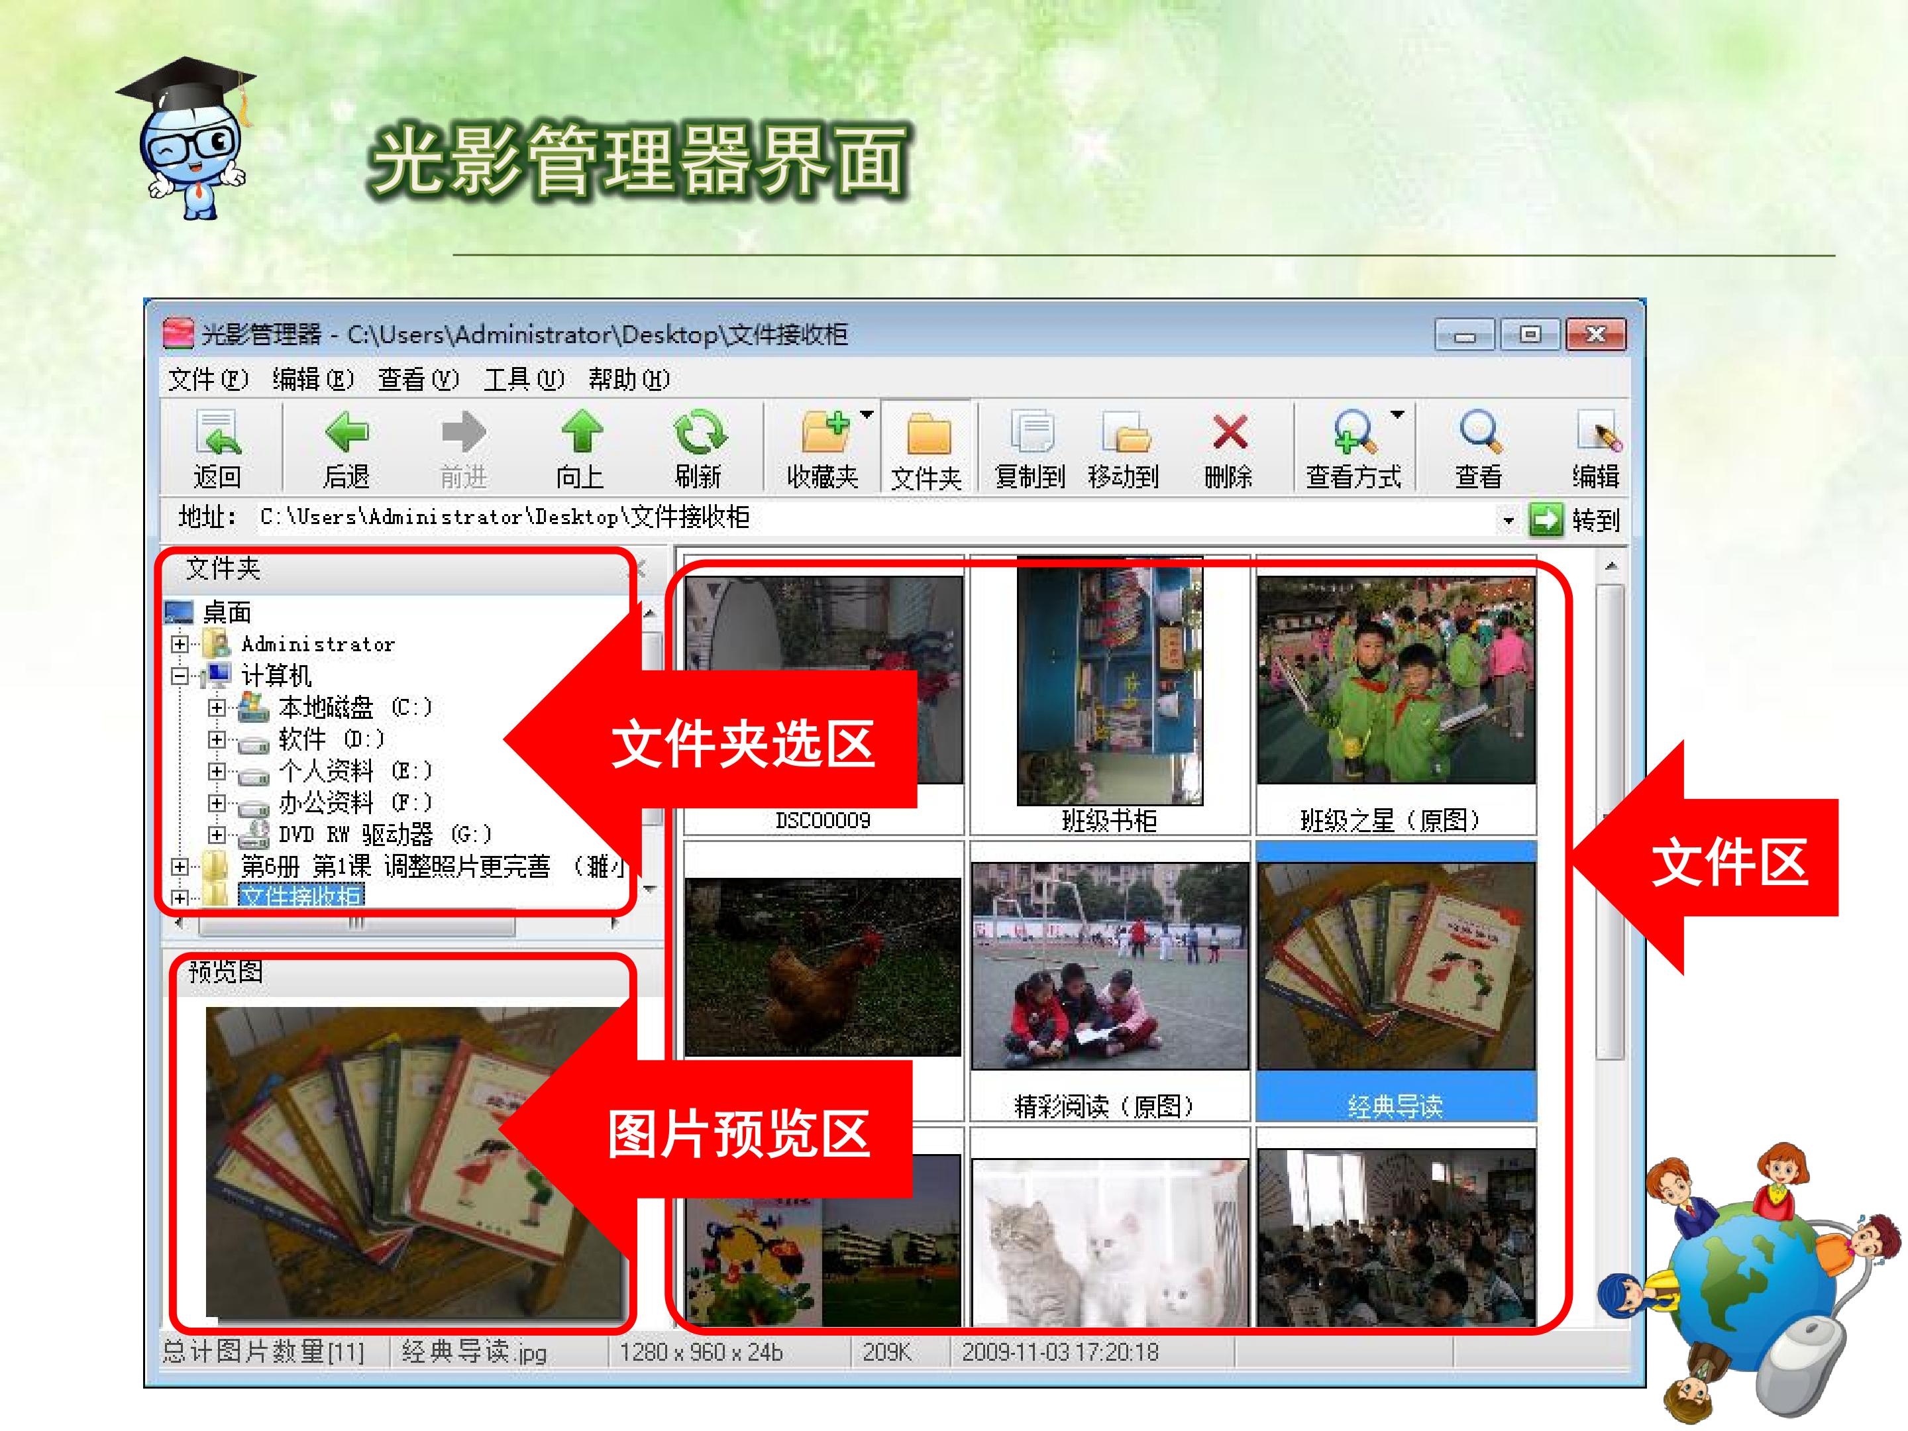The width and height of the screenshot is (1908, 1431).
Task: Open the 工具(U) menu
Action: click(523, 379)
